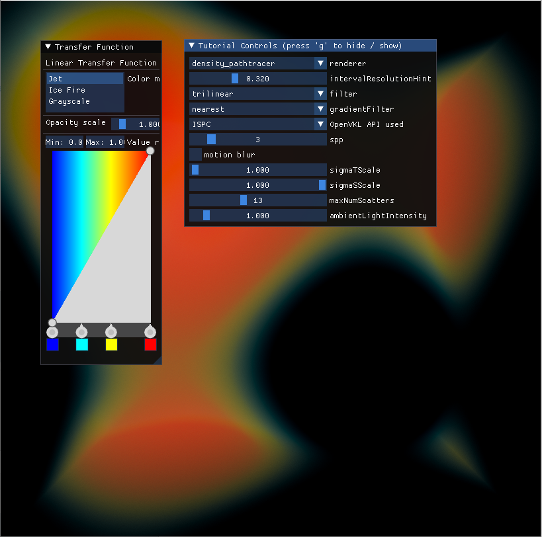Click the Tutorial Controls title bar
Viewport: 542px width, 537px height.
[310, 46]
